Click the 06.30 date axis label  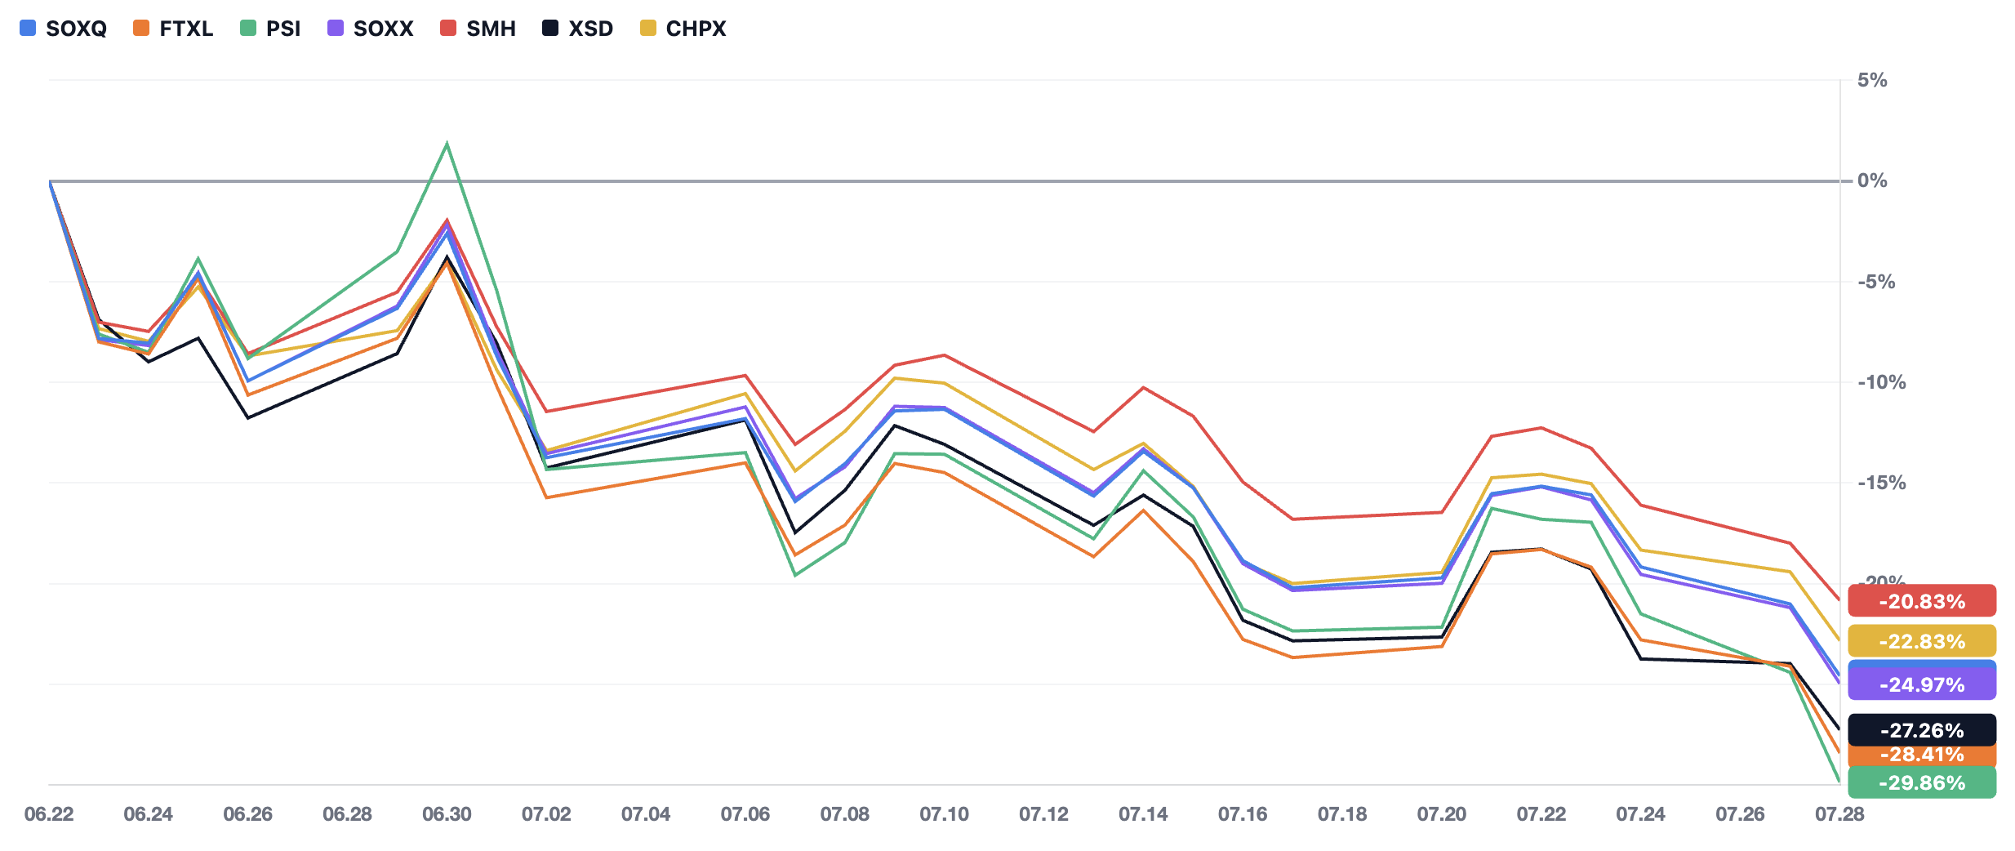[447, 814]
